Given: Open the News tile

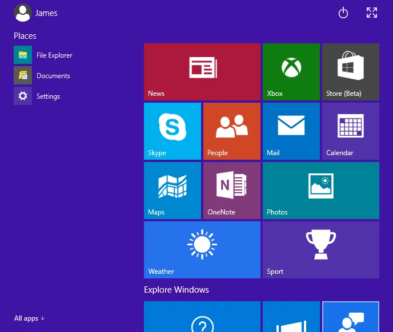Looking at the screenshot, I should click(202, 72).
